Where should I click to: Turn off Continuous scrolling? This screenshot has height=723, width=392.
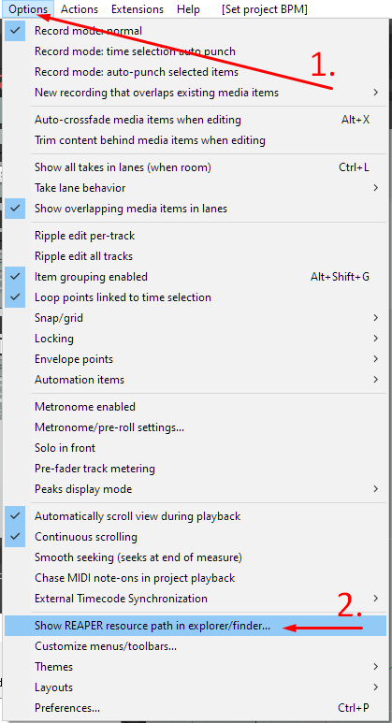[15, 537]
